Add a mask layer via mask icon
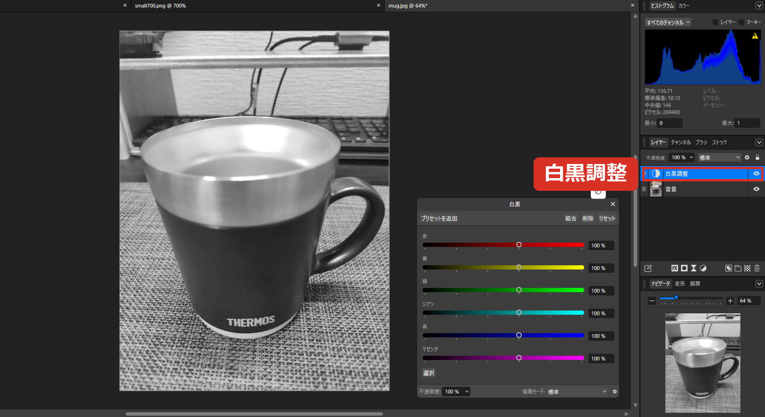The width and height of the screenshot is (765, 417). coord(684,268)
